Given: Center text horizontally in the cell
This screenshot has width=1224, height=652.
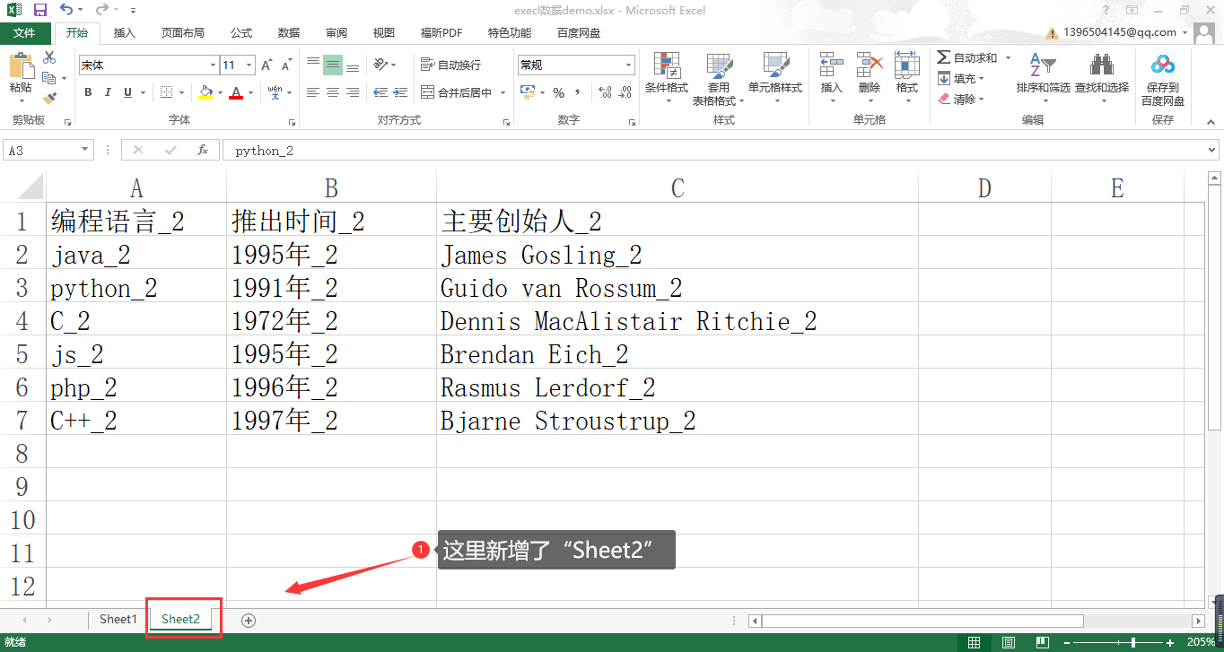Looking at the screenshot, I should pyautogui.click(x=333, y=92).
